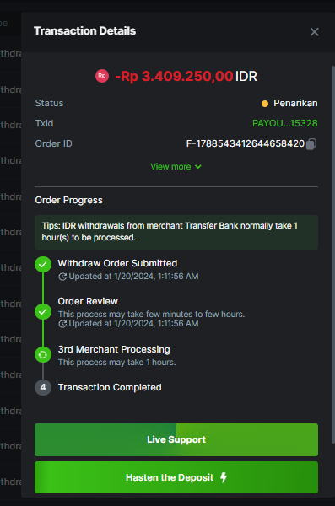Close the Transaction Details dialog
Screen dimensions: 335x506
314,32
